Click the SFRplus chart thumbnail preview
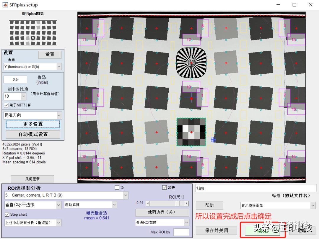The width and height of the screenshot is (319, 239). pos(33,30)
